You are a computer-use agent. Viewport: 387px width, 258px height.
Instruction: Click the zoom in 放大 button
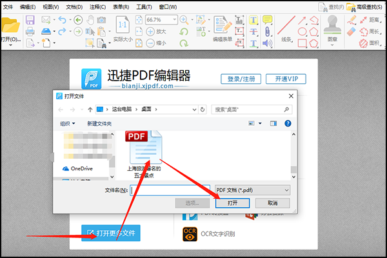(156, 32)
